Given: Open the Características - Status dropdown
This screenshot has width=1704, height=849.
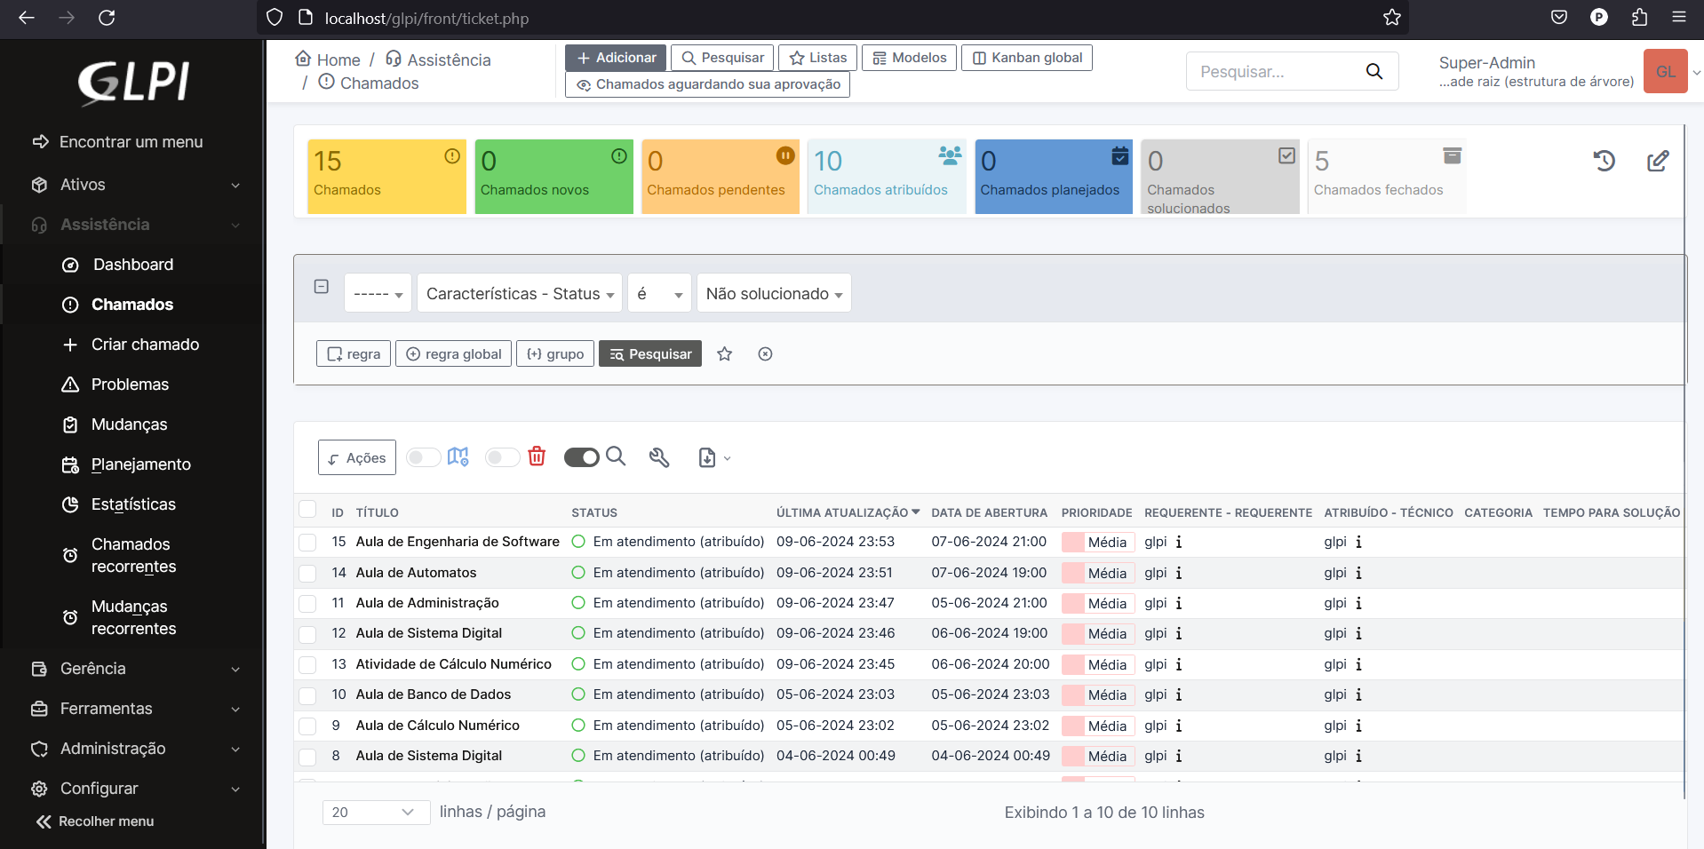Looking at the screenshot, I should click(x=520, y=293).
